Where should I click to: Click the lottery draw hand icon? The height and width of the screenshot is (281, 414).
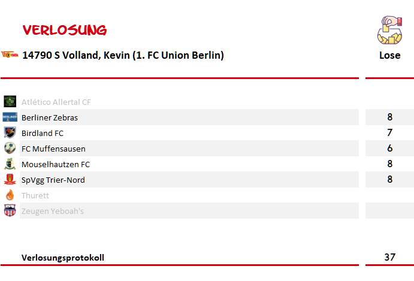[389, 30]
